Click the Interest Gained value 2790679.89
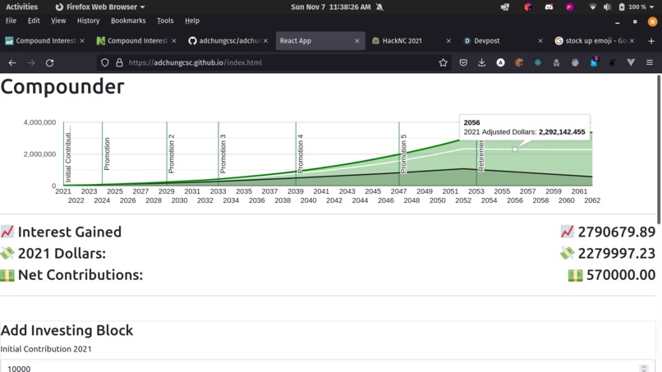The height and width of the screenshot is (372, 662). (616, 232)
